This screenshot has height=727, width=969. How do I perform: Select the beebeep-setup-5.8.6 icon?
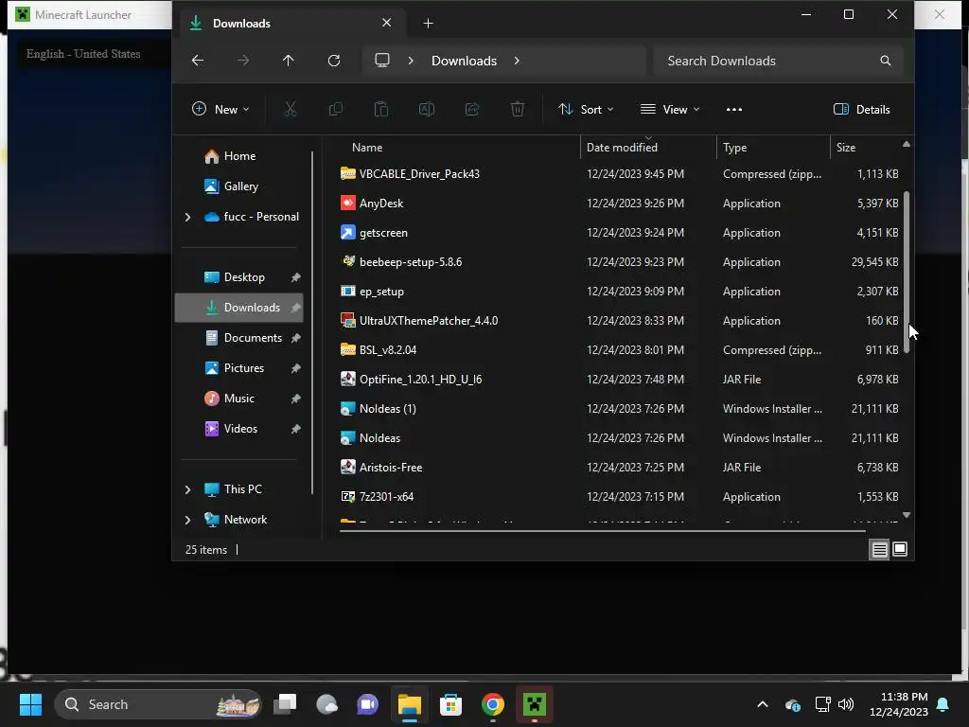(x=348, y=261)
